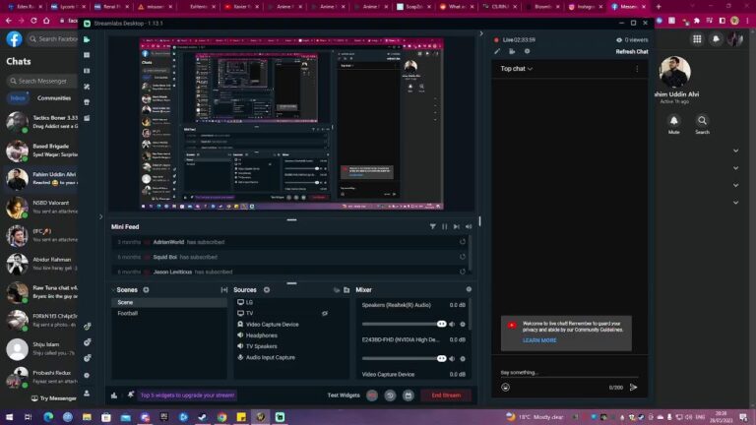Screen dimensions: 756x425
Task: Expand the Scenes collection dropdown
Action: point(112,290)
